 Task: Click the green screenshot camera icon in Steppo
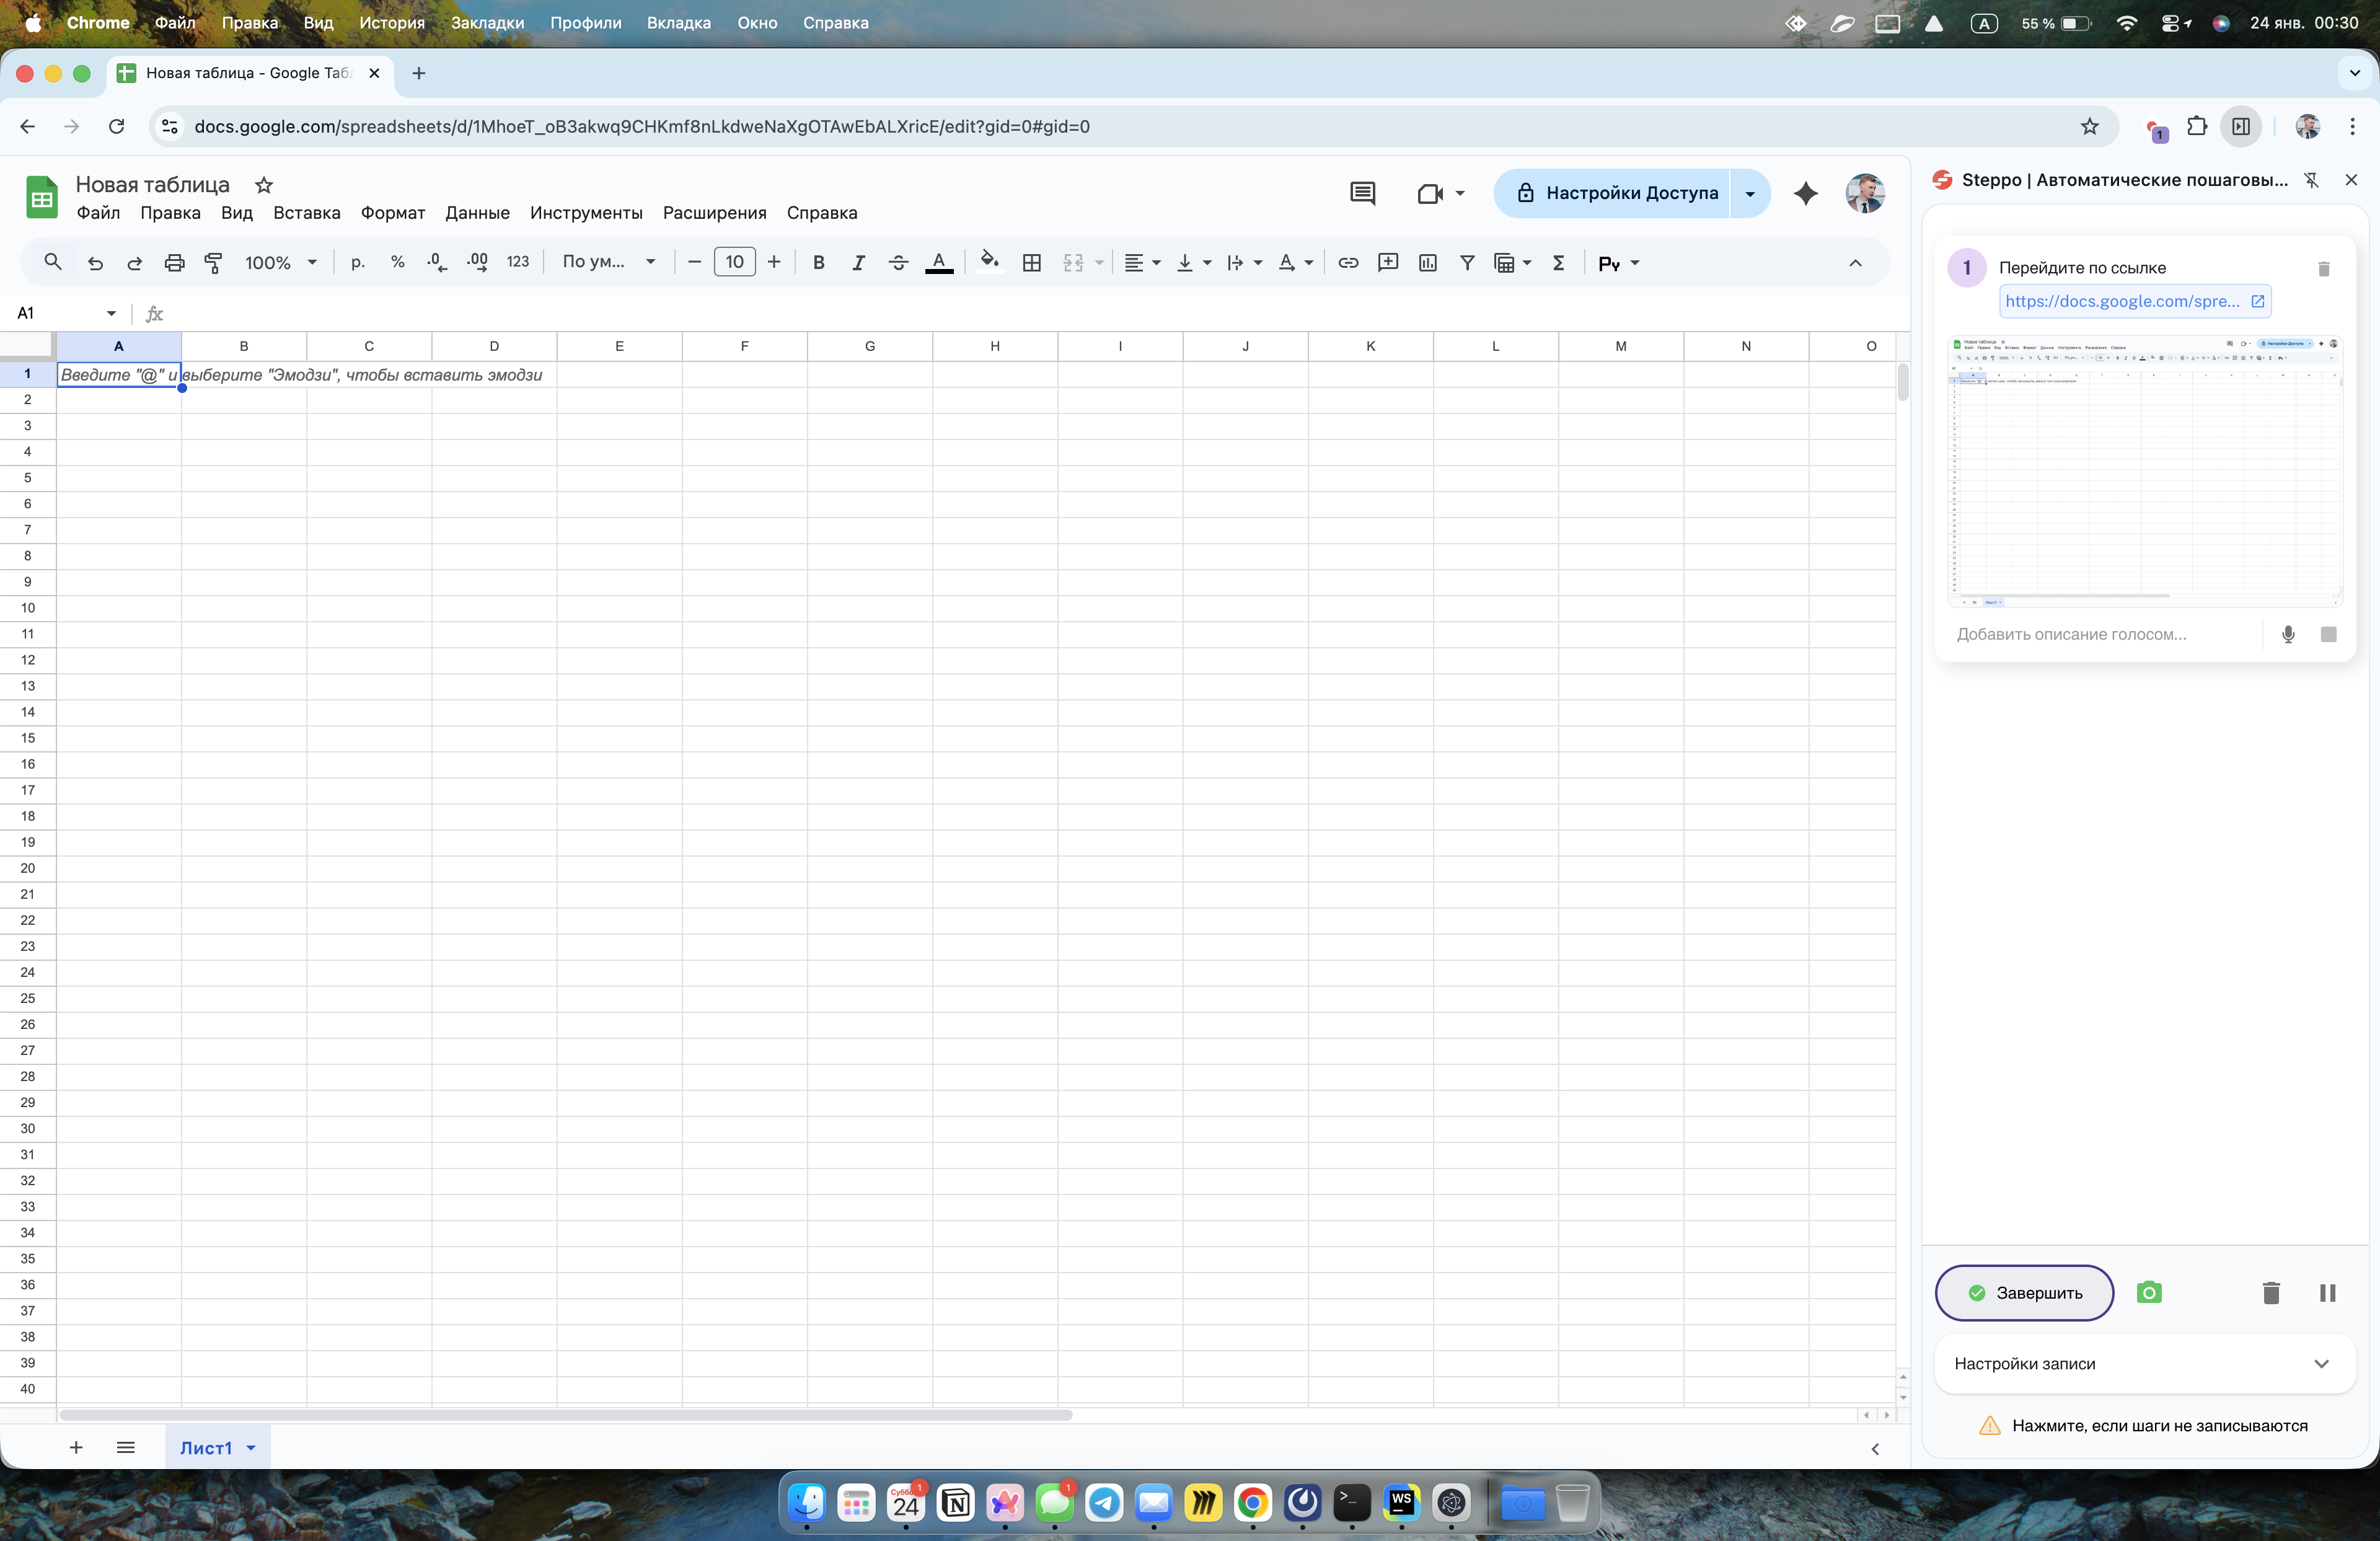coord(2148,1292)
